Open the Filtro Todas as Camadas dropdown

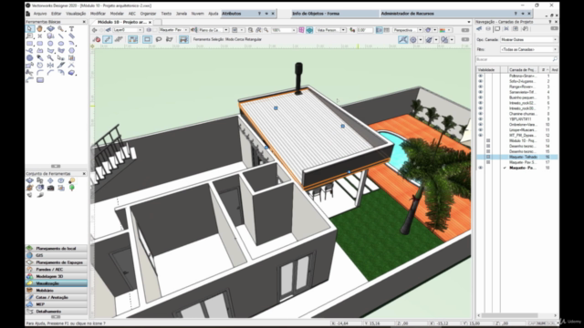[528, 49]
